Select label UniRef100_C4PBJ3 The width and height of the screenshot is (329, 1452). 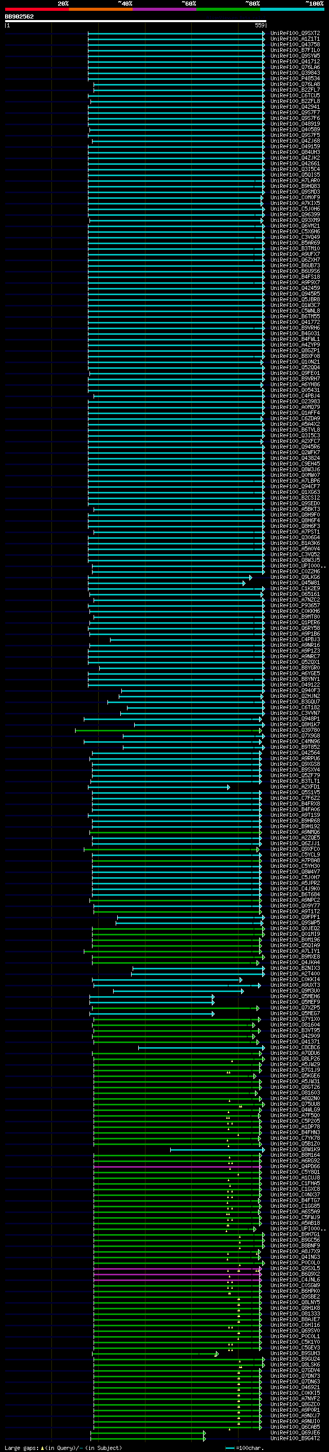point(295,640)
